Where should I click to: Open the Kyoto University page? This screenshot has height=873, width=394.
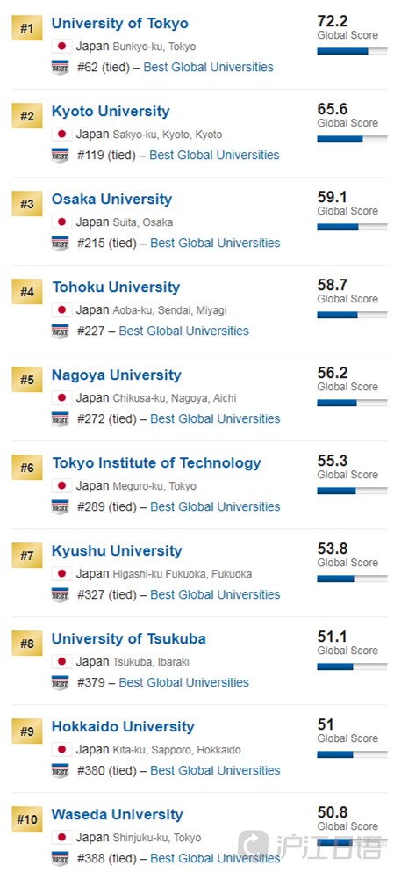point(111,112)
